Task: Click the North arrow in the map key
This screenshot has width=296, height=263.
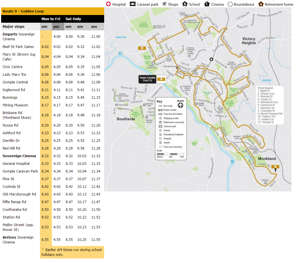Action: click(x=180, y=105)
